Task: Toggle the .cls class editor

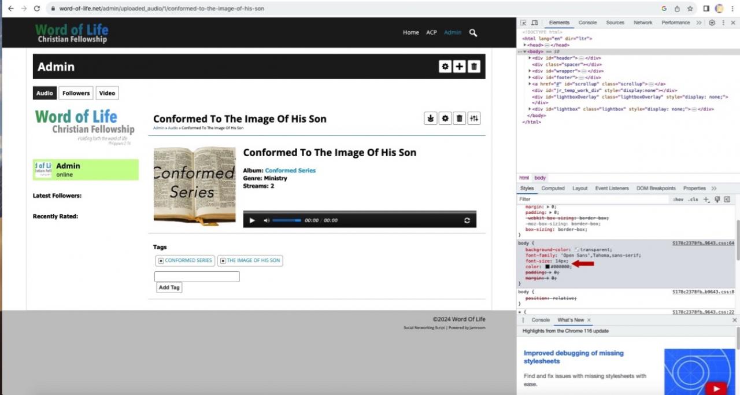Action: click(x=693, y=200)
